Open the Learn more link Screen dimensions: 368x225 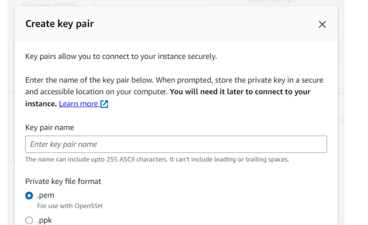78,104
